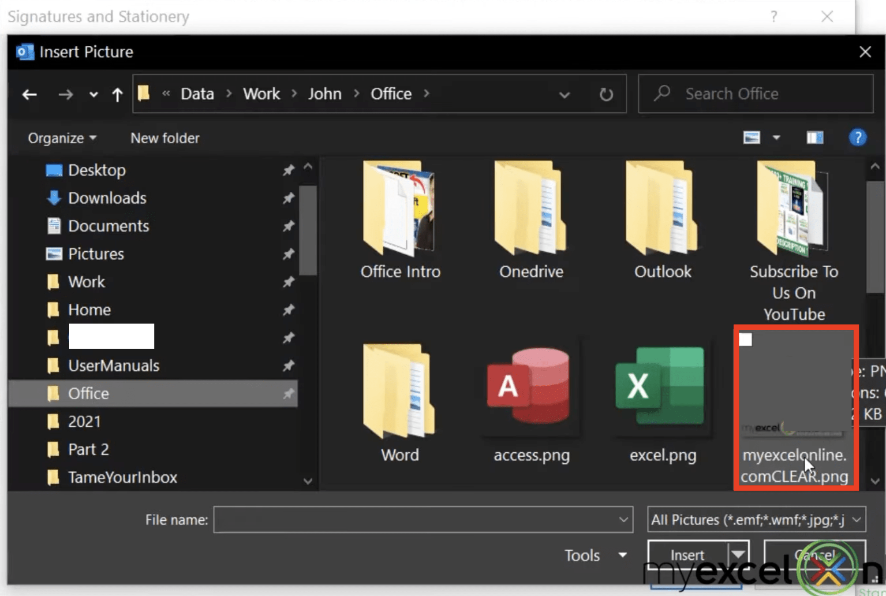This screenshot has width=886, height=596.
Task: Select Subscribe To Us On YouTube folder
Action: [794, 242]
